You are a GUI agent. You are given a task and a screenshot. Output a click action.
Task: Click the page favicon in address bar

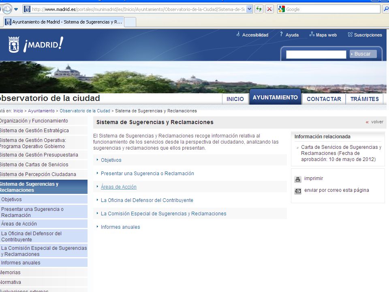pos(27,9)
